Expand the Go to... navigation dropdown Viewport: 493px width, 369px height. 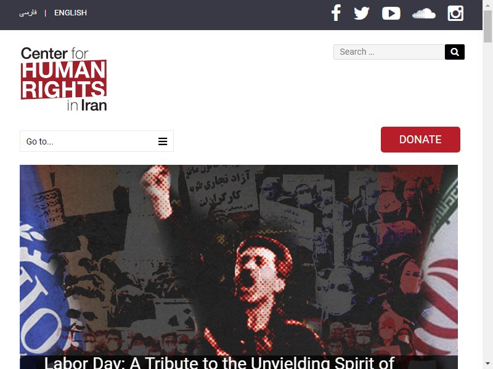(x=97, y=141)
